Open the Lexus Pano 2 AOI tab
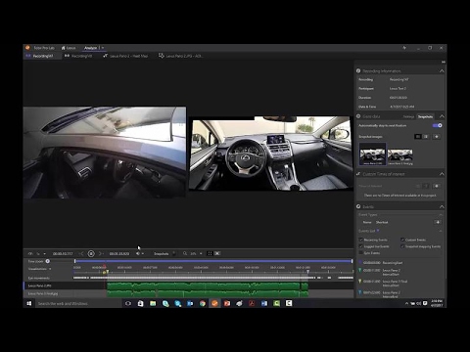This screenshot has height=352, width=470. [x=180, y=56]
